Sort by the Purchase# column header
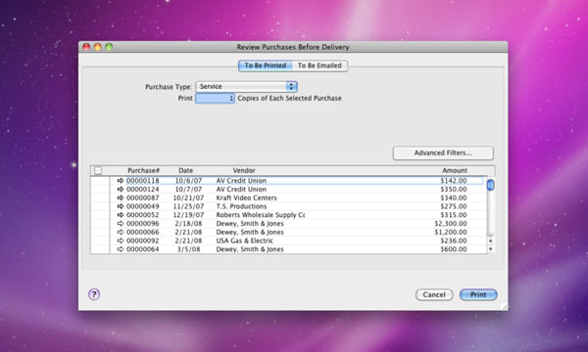The height and width of the screenshot is (352, 588). point(144,170)
